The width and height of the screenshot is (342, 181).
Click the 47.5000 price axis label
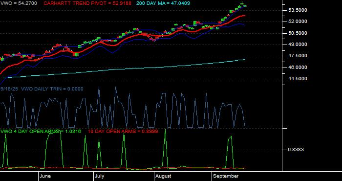pyautogui.click(x=298, y=56)
